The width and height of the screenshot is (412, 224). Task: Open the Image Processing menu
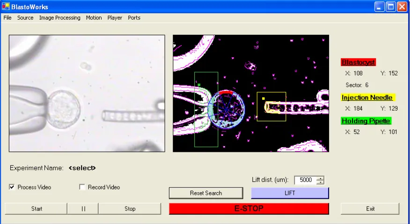pyautogui.click(x=59, y=18)
